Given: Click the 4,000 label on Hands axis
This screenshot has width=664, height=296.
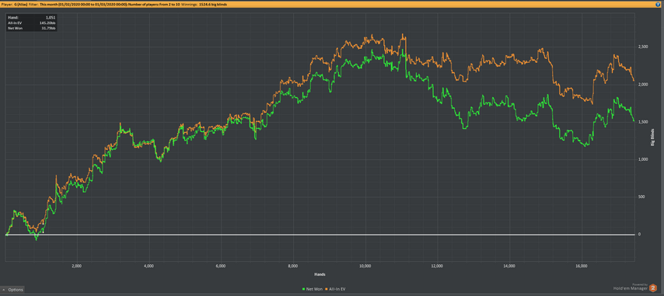Looking at the screenshot, I should tap(149, 266).
